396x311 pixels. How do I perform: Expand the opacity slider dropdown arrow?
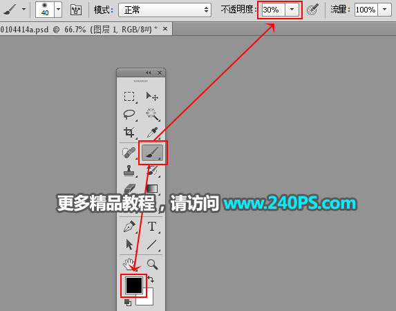pos(292,10)
